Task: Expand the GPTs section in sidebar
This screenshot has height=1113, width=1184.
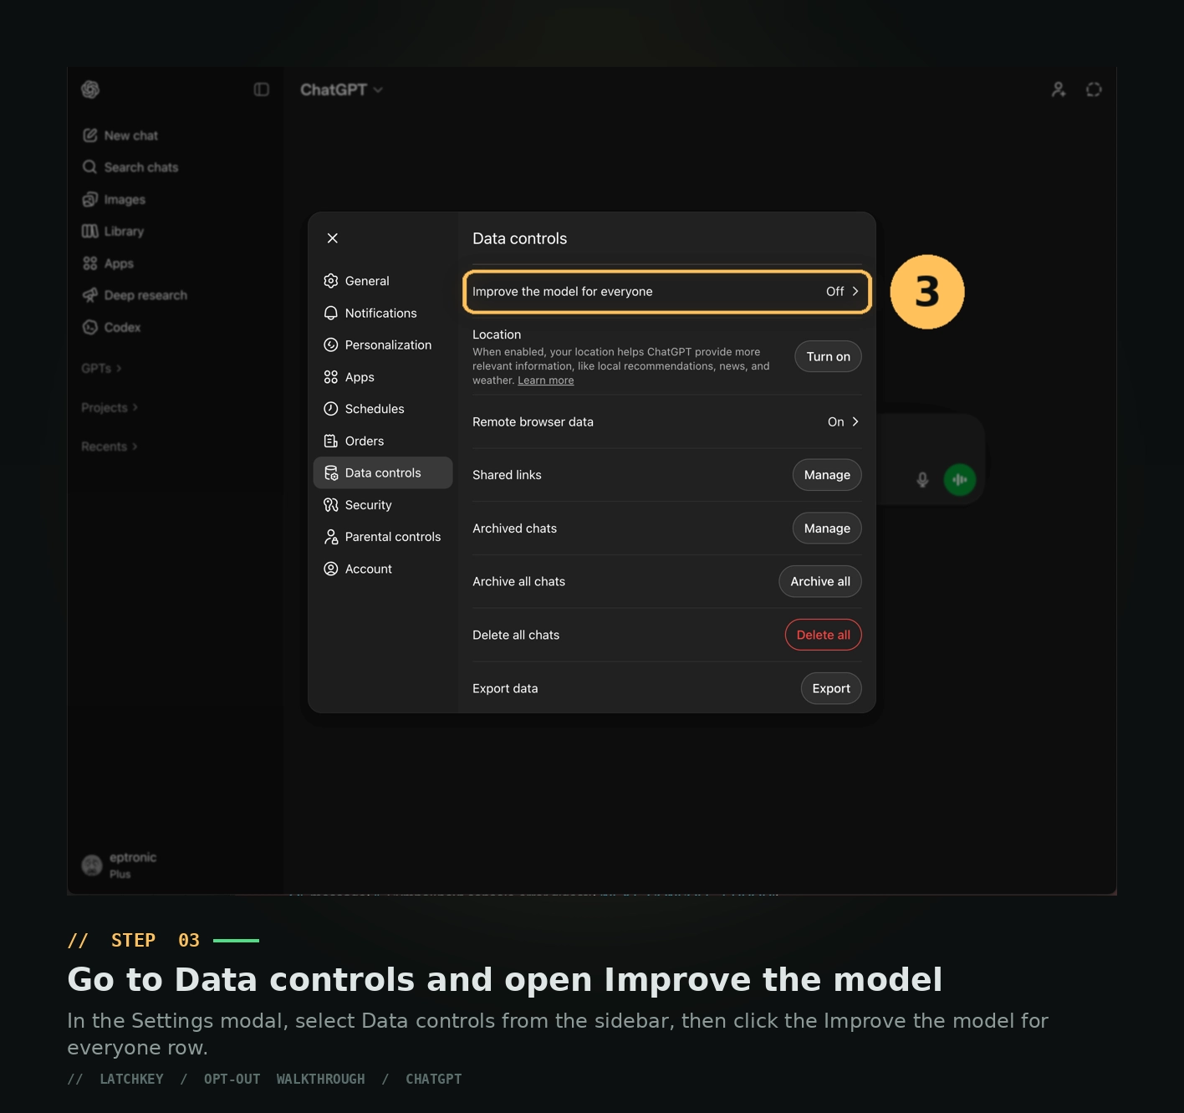Action: (101, 369)
